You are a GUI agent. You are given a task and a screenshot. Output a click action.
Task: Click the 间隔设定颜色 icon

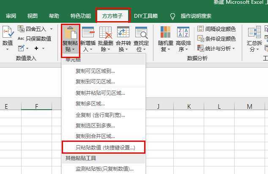tap(200, 29)
